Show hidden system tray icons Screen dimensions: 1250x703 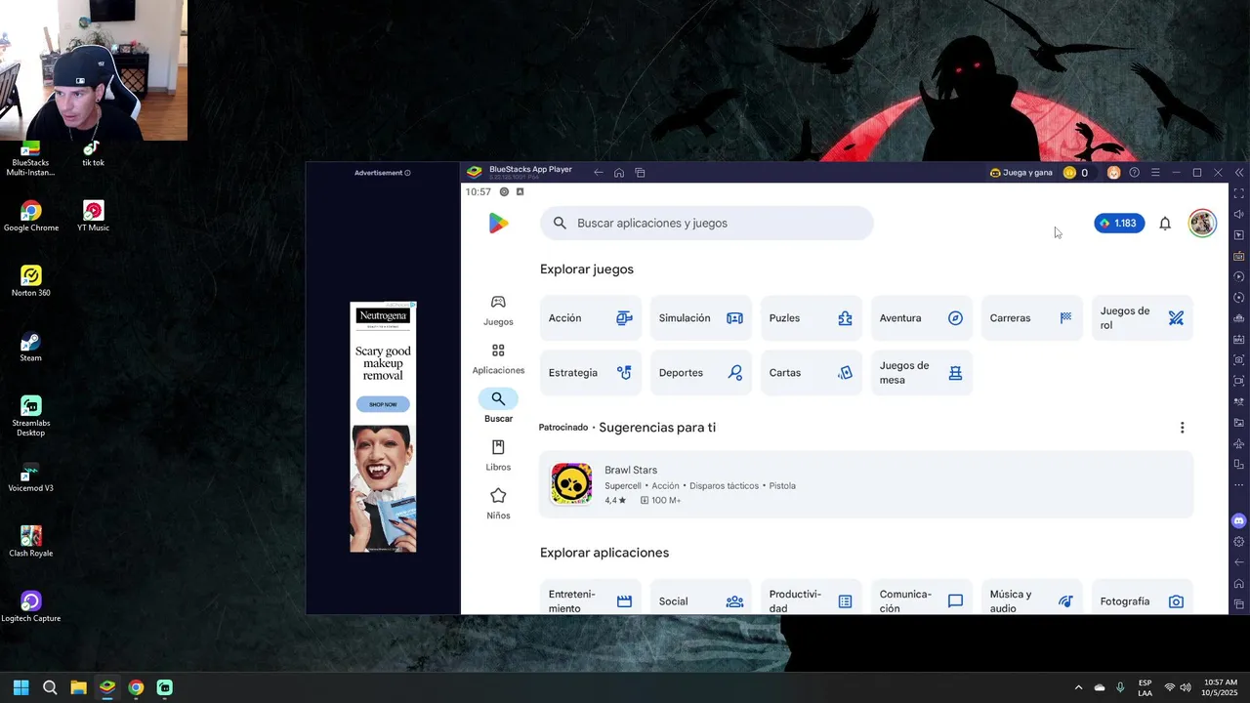[1078, 687]
